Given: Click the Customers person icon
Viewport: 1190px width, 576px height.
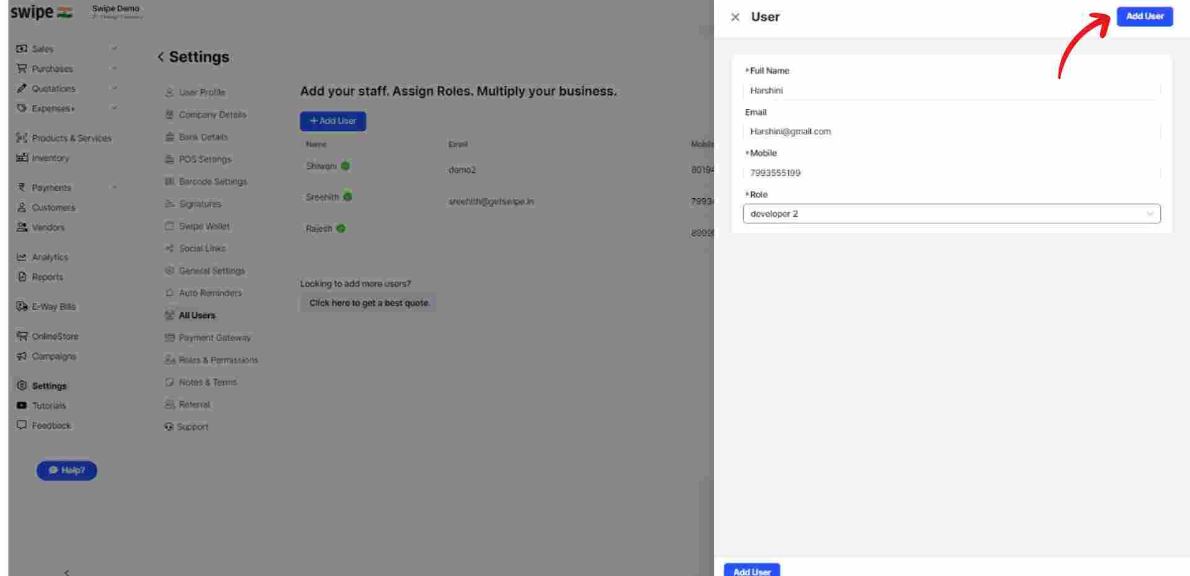Looking at the screenshot, I should coord(22,207).
